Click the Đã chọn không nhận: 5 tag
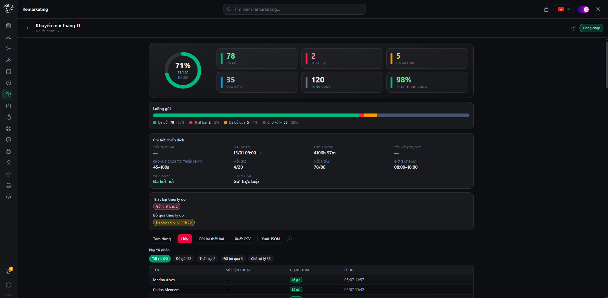The image size is (608, 298). [174, 222]
